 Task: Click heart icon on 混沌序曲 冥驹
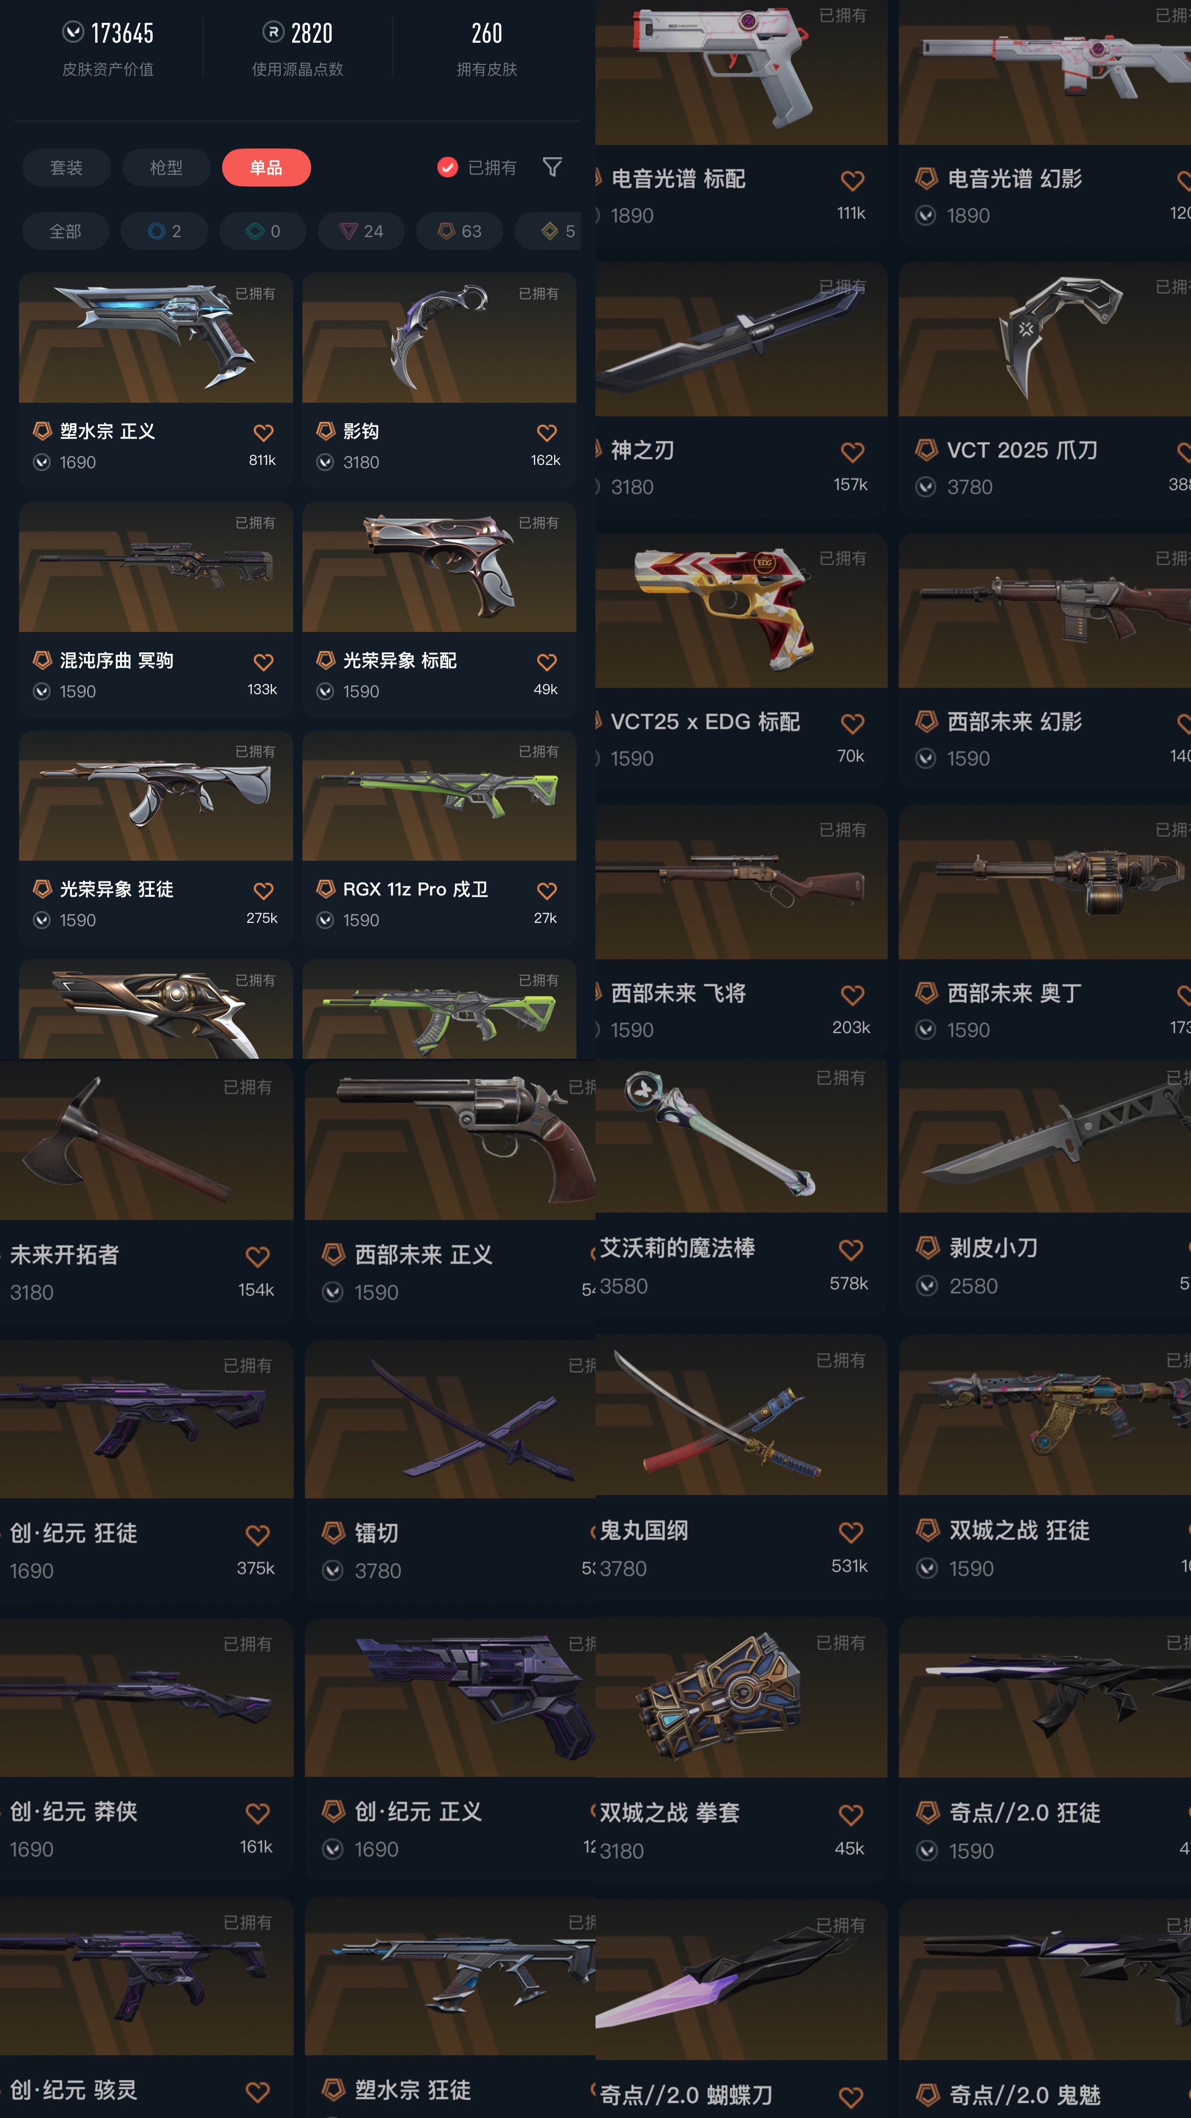click(263, 662)
